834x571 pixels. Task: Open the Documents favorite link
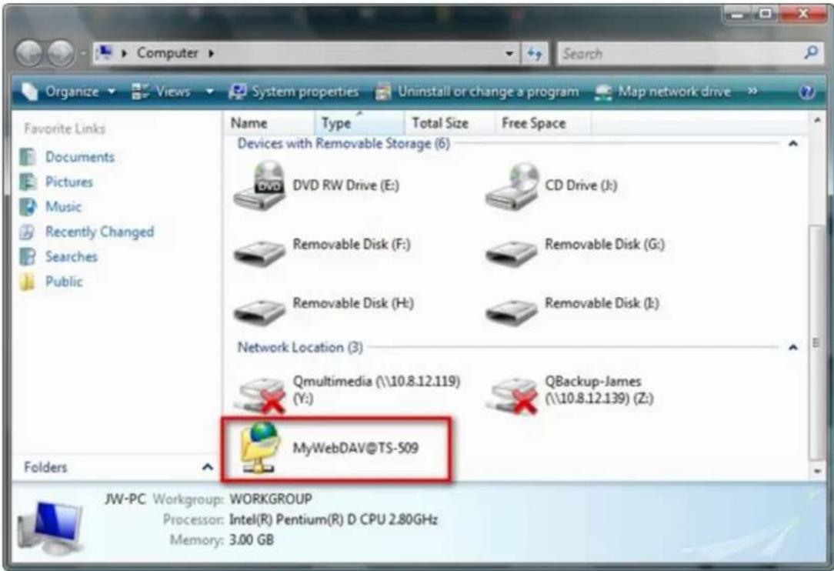coord(80,157)
